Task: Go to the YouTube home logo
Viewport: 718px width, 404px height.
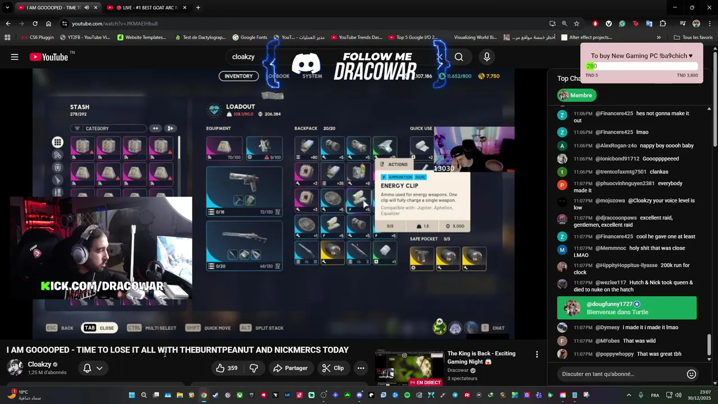Action: pyautogui.click(x=49, y=57)
